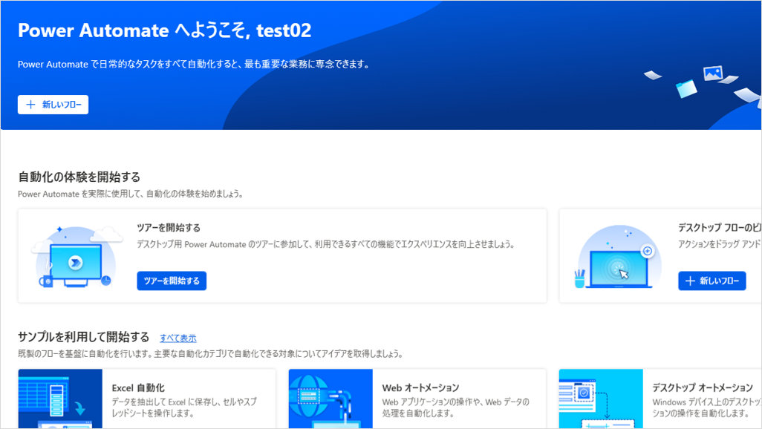Click the Power Automate へようこそ welcome heading

(x=164, y=30)
